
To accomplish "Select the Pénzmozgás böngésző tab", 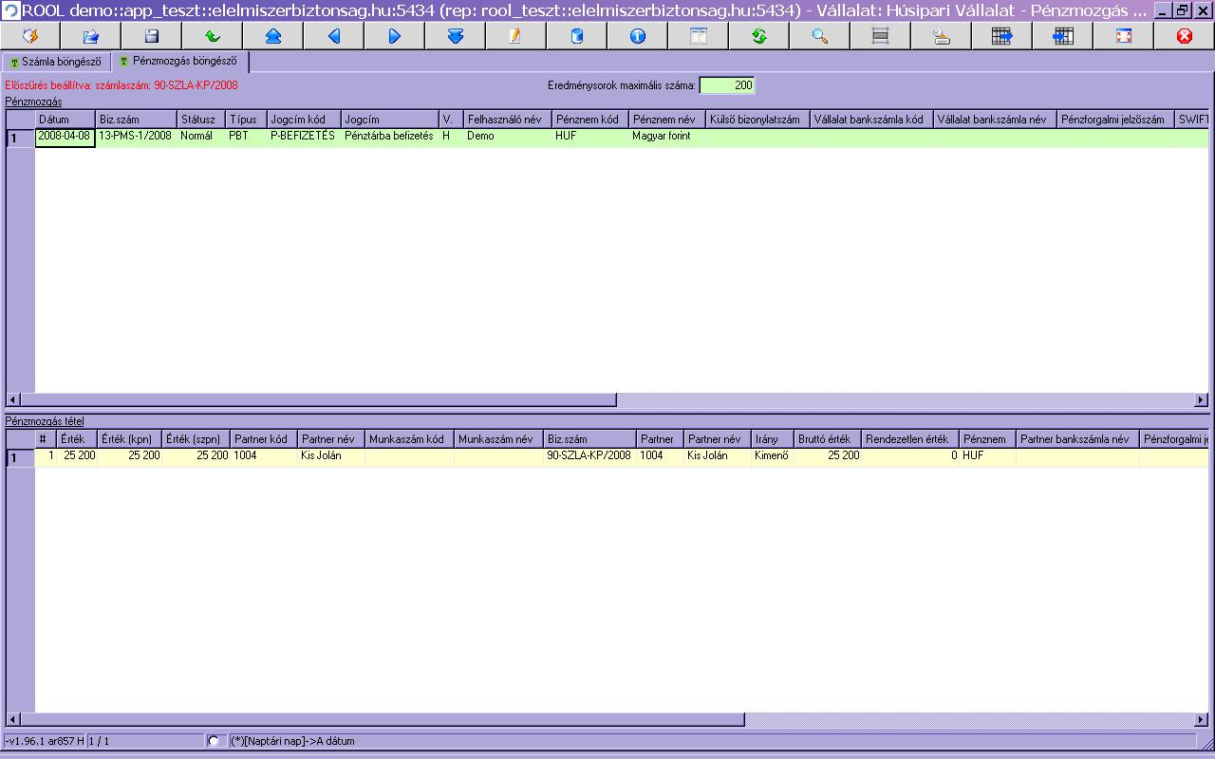I will pyautogui.click(x=179, y=62).
